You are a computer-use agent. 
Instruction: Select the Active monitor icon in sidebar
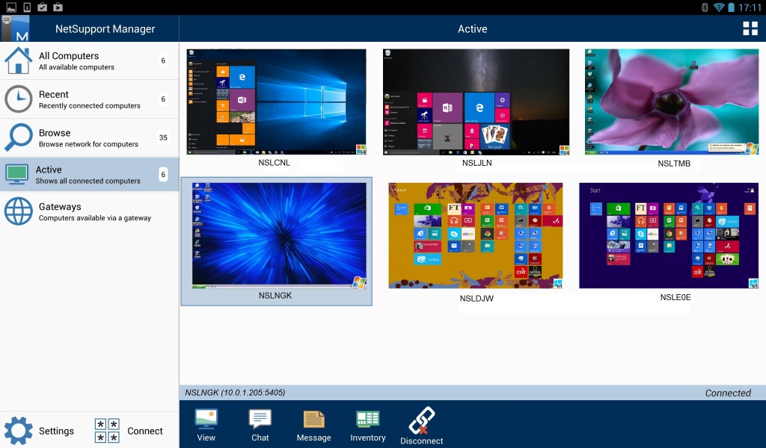click(18, 174)
